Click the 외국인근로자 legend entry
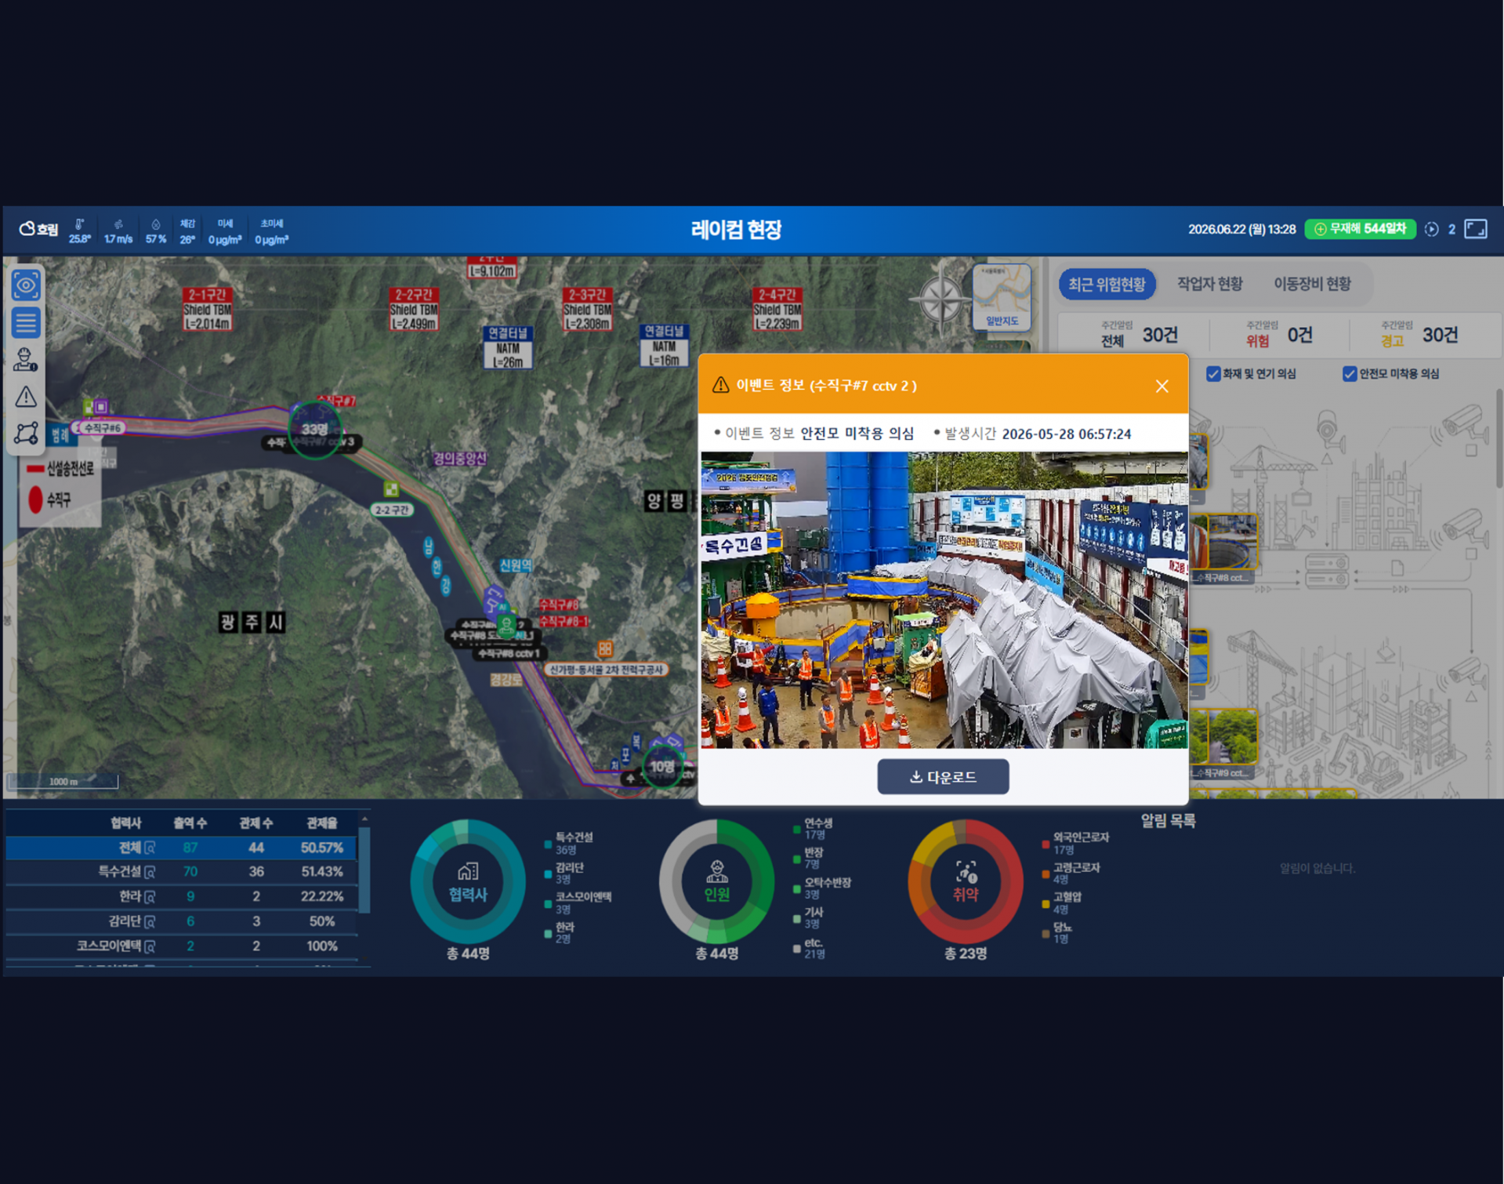Image resolution: width=1504 pixels, height=1184 pixels. pos(1075,843)
